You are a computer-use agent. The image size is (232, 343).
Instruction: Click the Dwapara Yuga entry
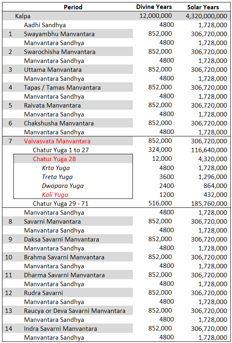pos(63,186)
